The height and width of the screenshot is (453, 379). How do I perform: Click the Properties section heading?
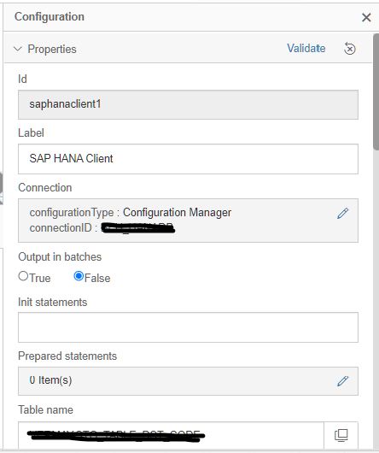52,49
